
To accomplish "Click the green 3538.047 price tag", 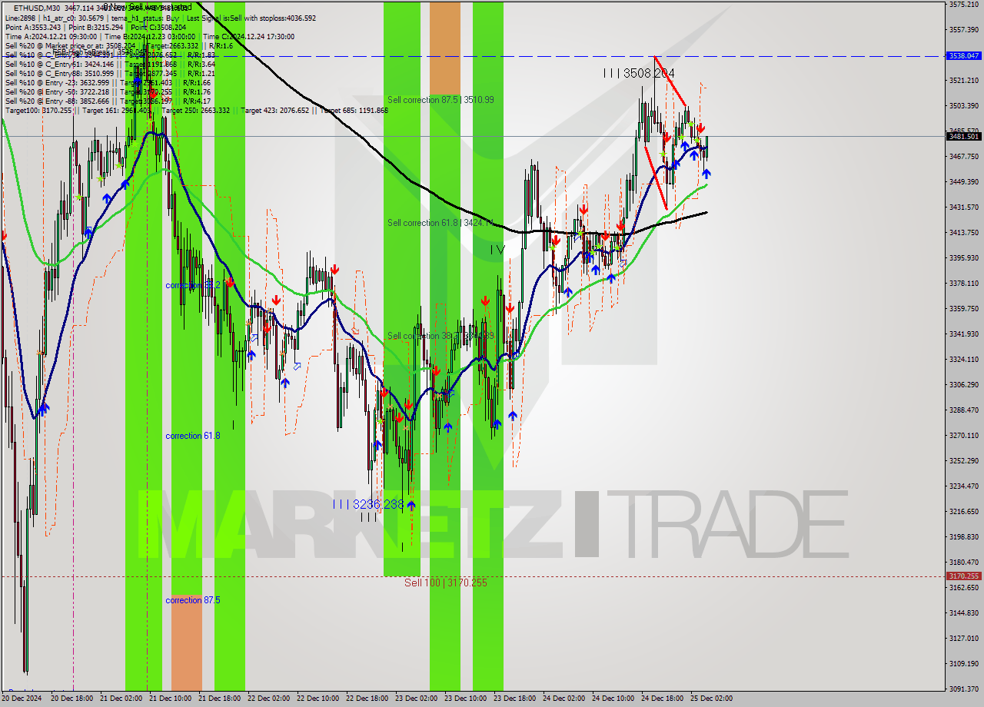I will pos(963,55).
